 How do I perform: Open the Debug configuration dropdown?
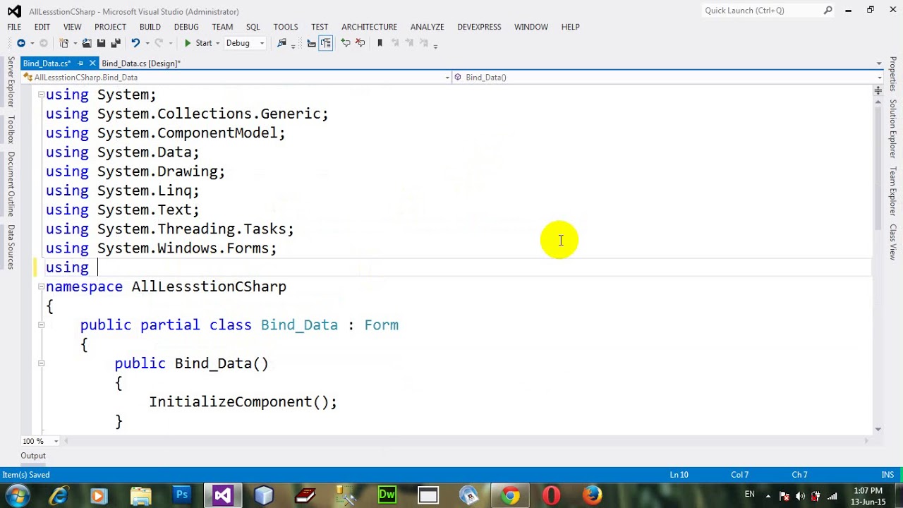[x=245, y=43]
